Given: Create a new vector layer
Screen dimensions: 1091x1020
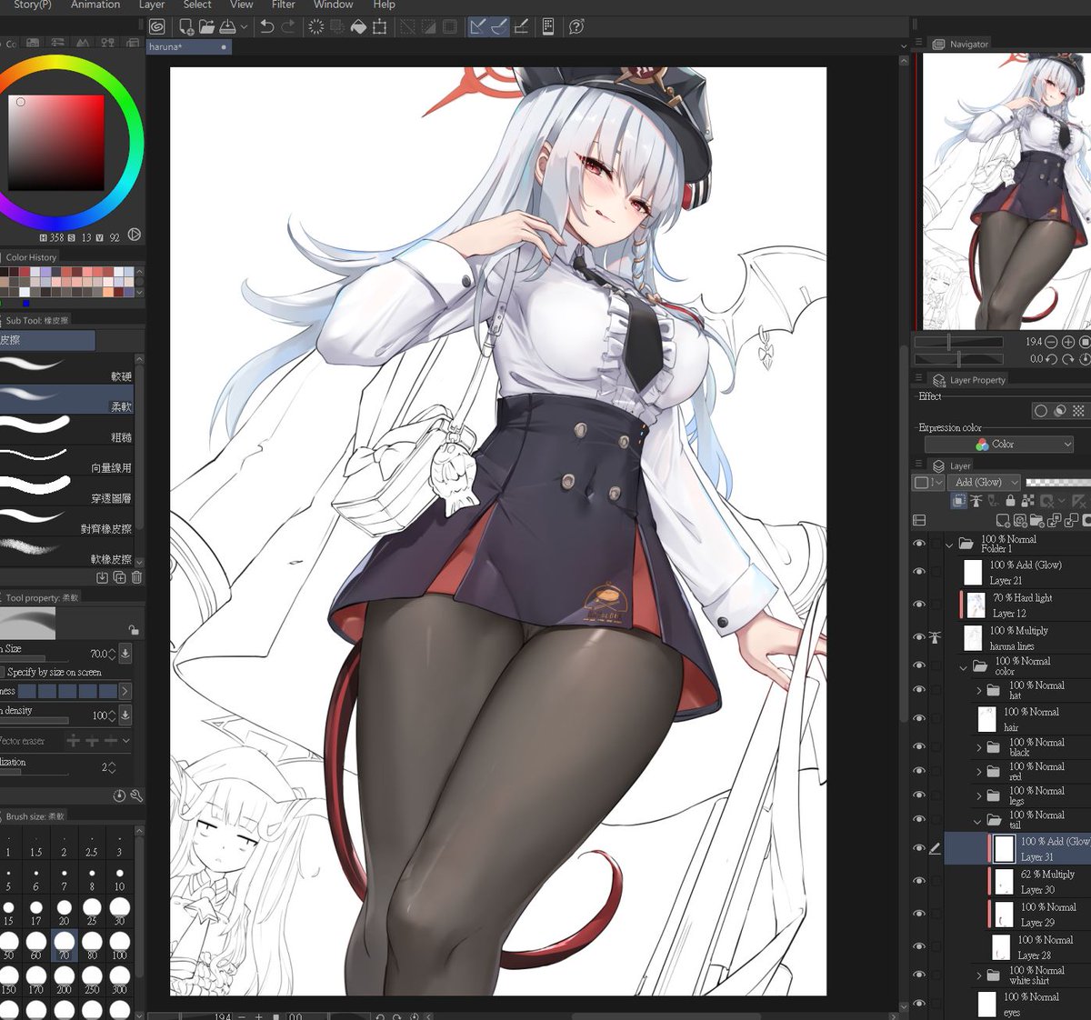Looking at the screenshot, I should pyautogui.click(x=1020, y=520).
